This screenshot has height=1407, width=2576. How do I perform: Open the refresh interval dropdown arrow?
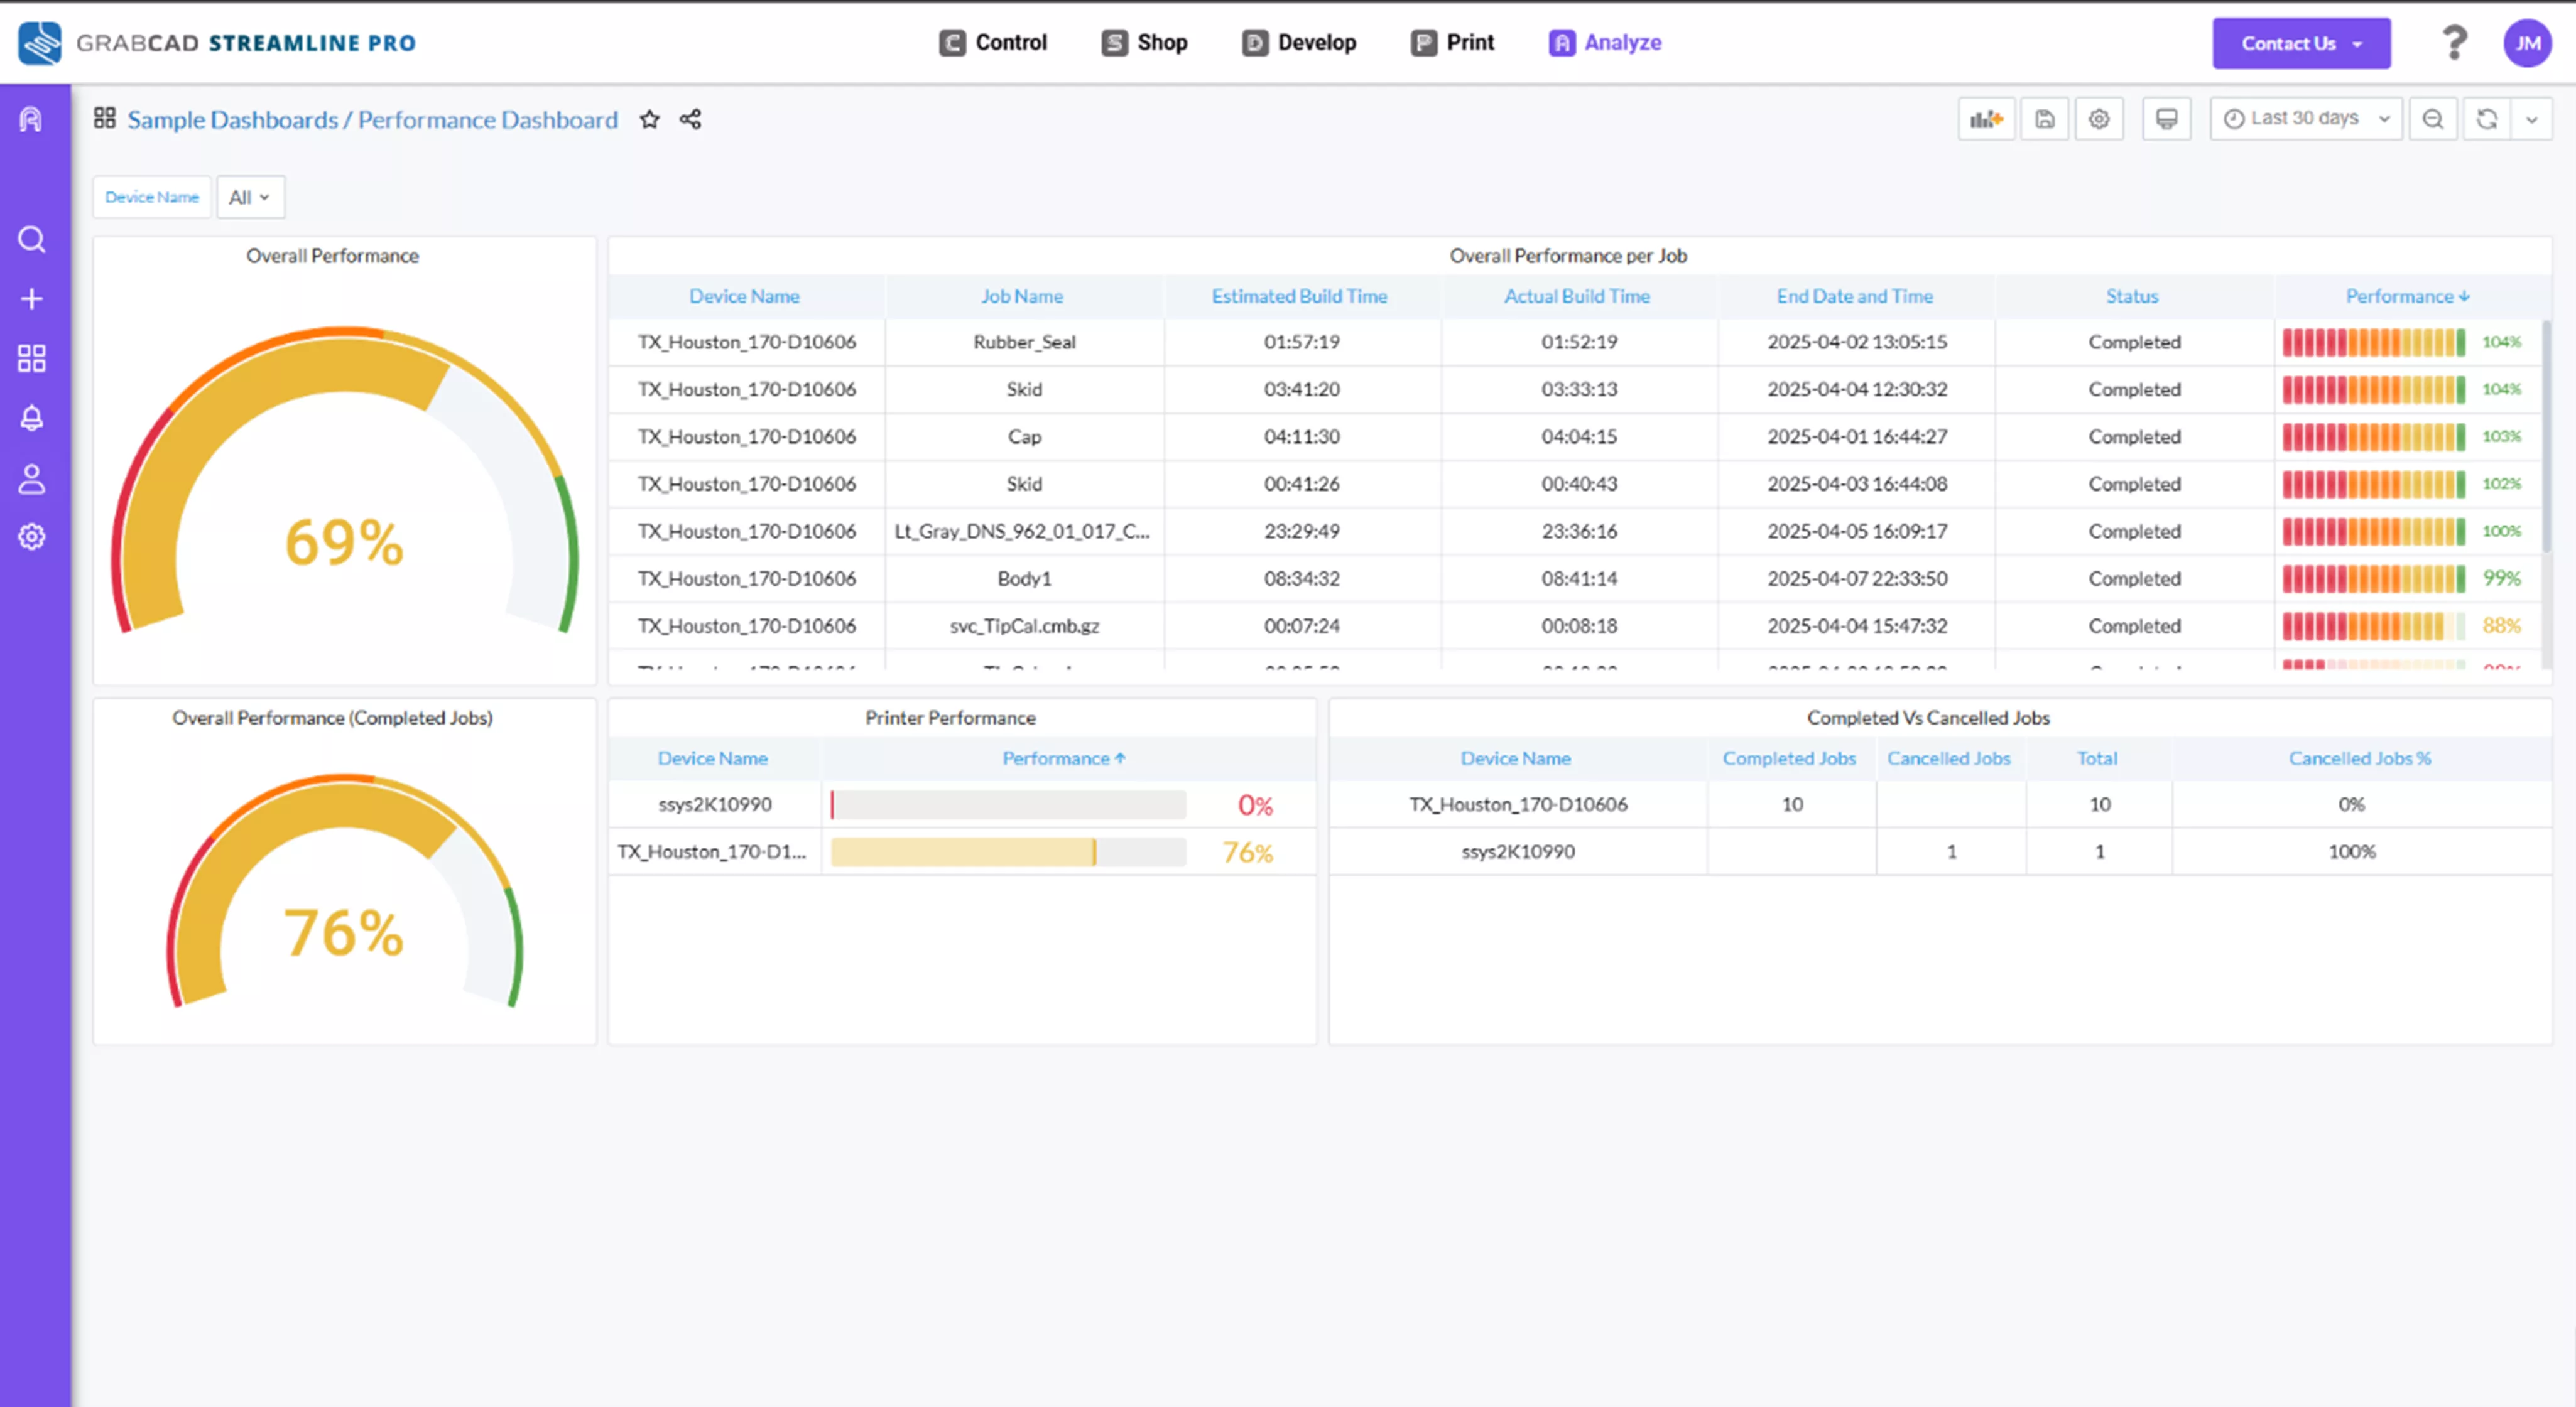point(2531,120)
